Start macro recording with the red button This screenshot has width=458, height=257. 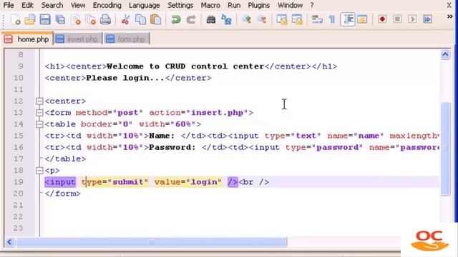[x=382, y=19]
